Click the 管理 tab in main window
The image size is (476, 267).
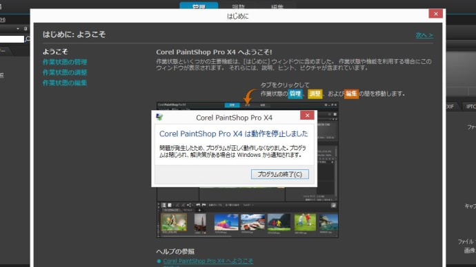tap(199, 6)
